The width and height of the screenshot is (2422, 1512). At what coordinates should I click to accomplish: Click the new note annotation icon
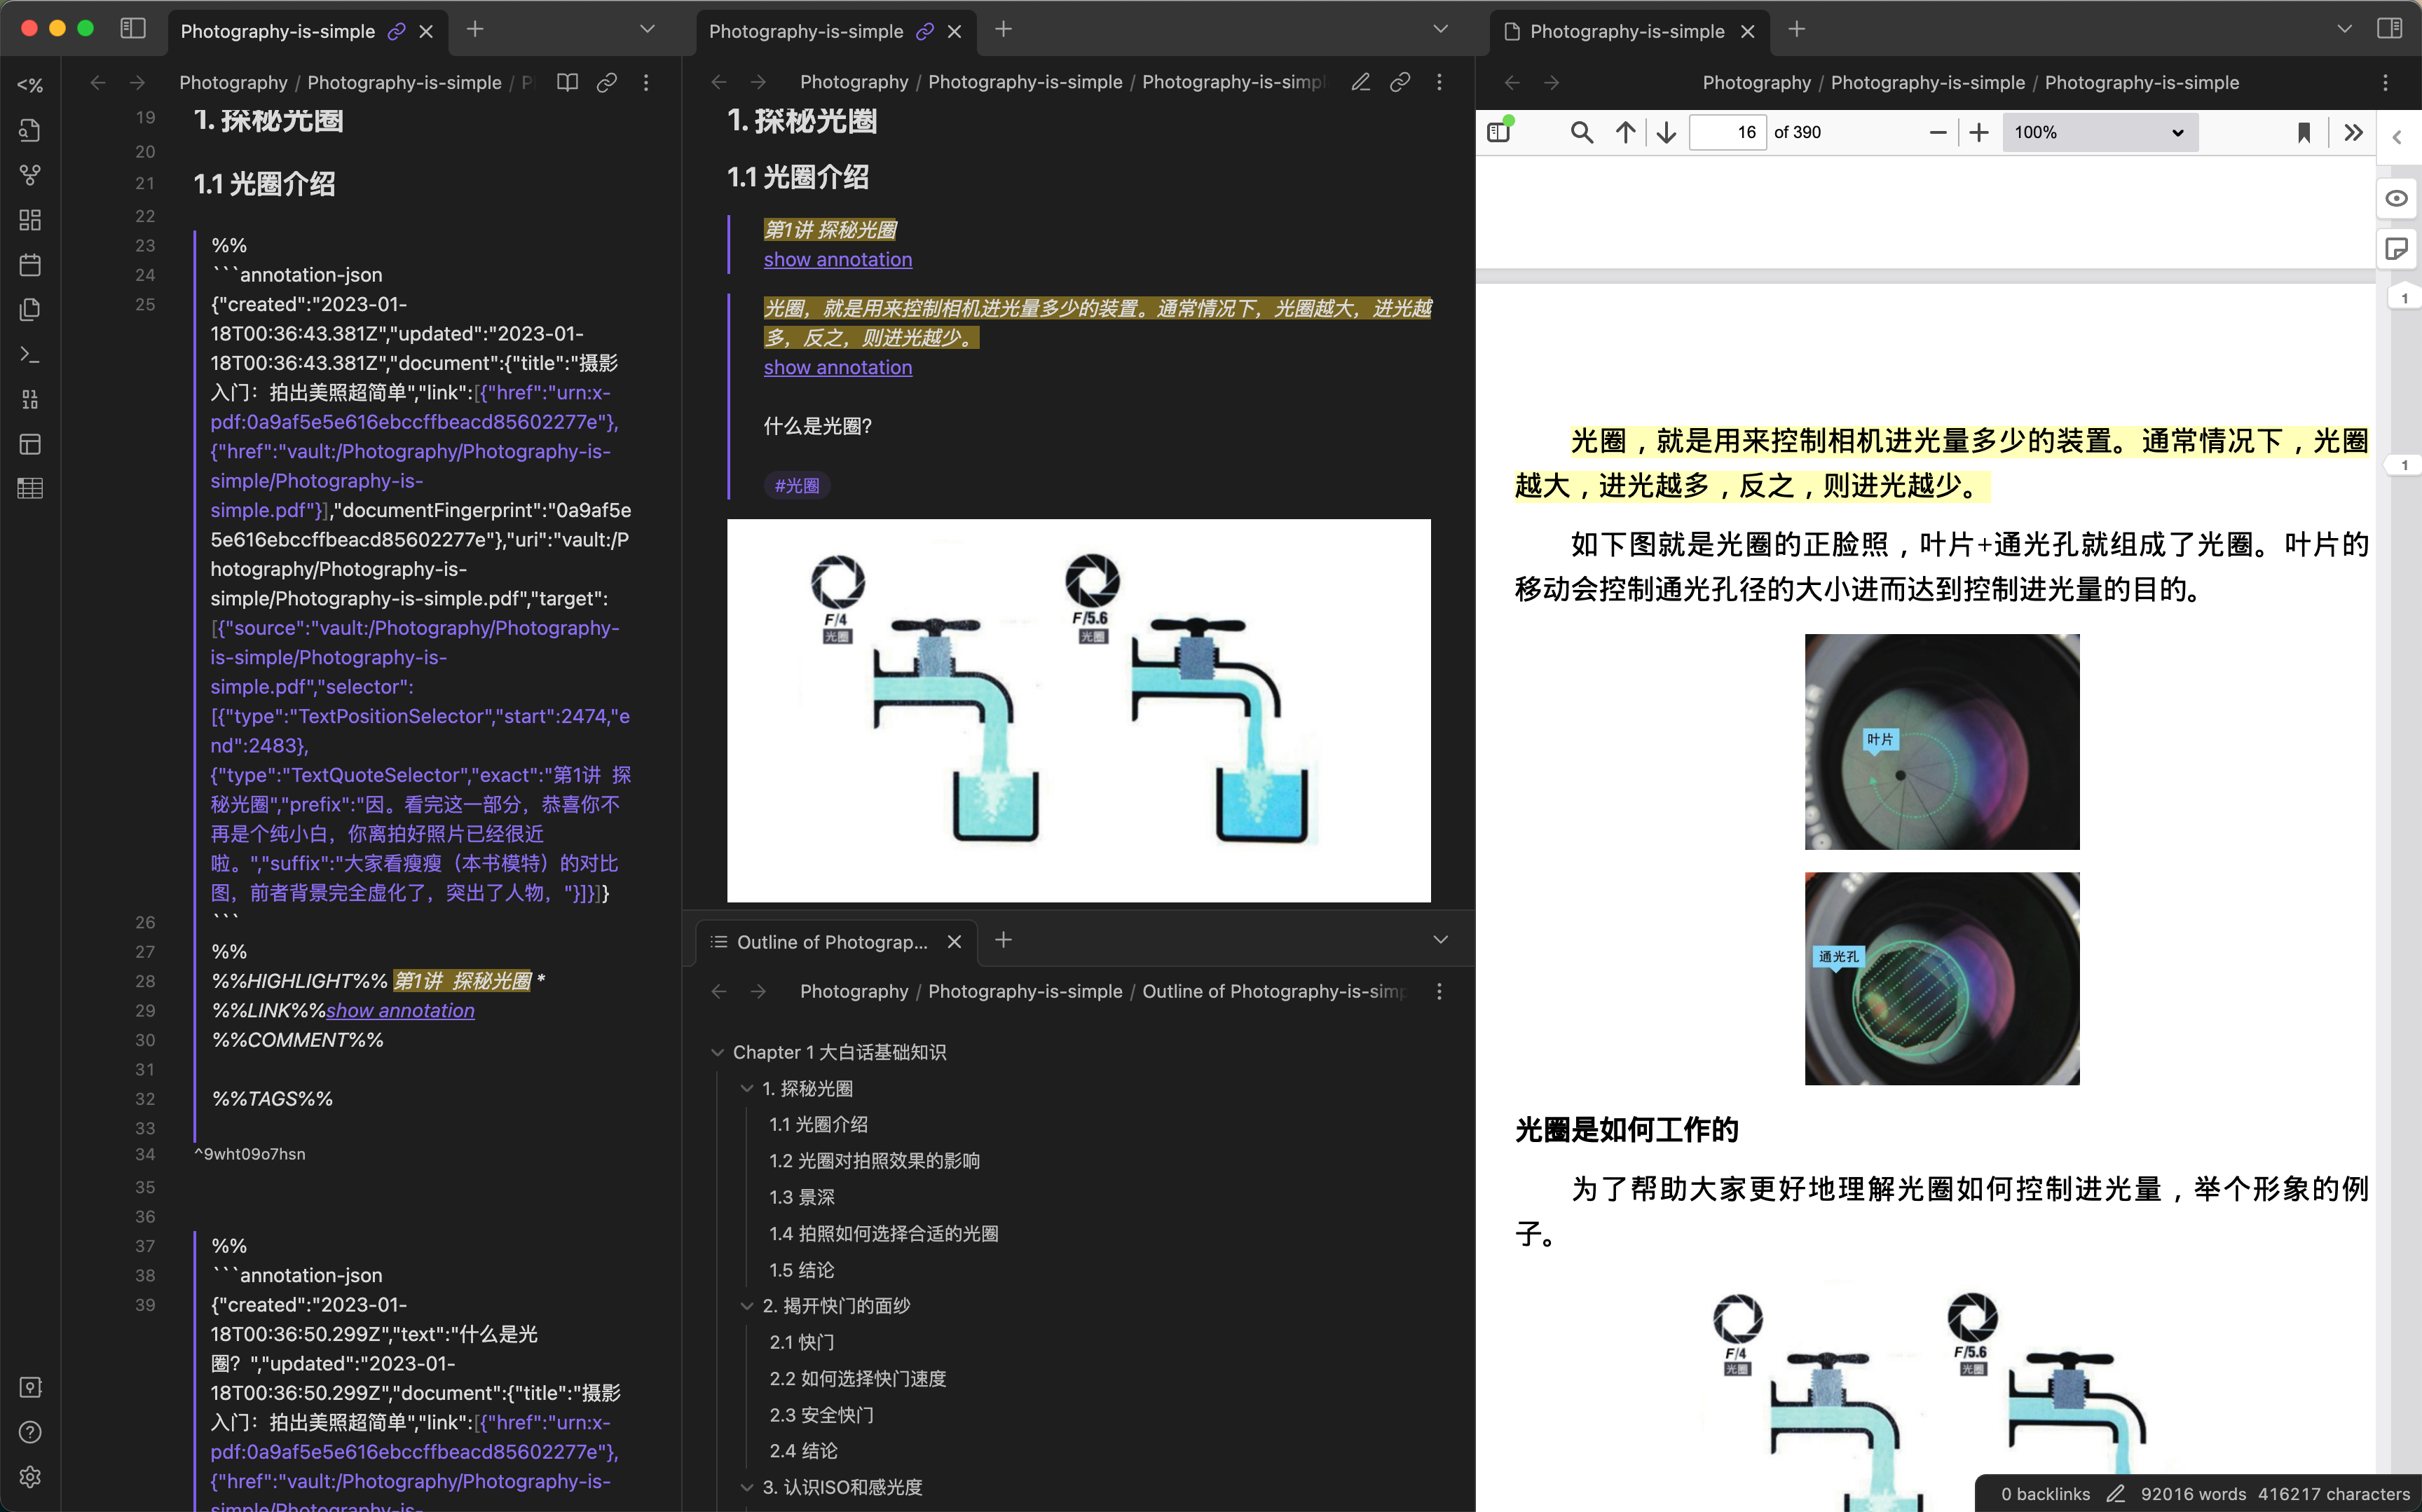(2397, 249)
